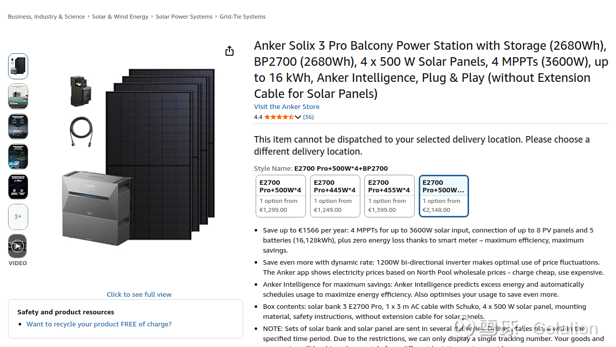
Task: Visit the Anker Store link
Action: [287, 106]
